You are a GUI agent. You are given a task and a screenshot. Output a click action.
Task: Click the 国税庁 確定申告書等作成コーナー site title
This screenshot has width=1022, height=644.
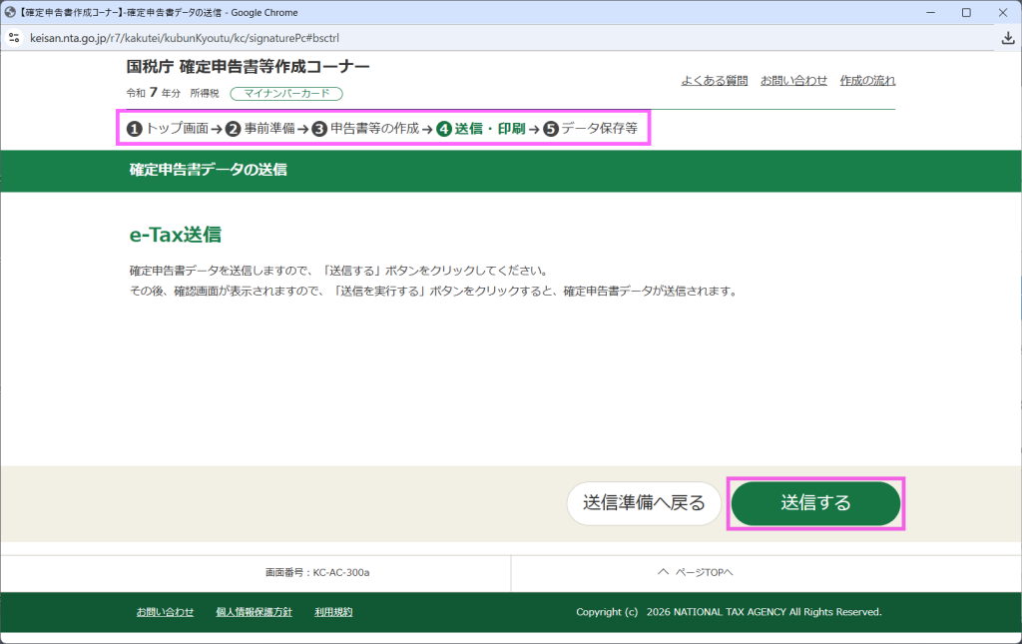tap(248, 67)
